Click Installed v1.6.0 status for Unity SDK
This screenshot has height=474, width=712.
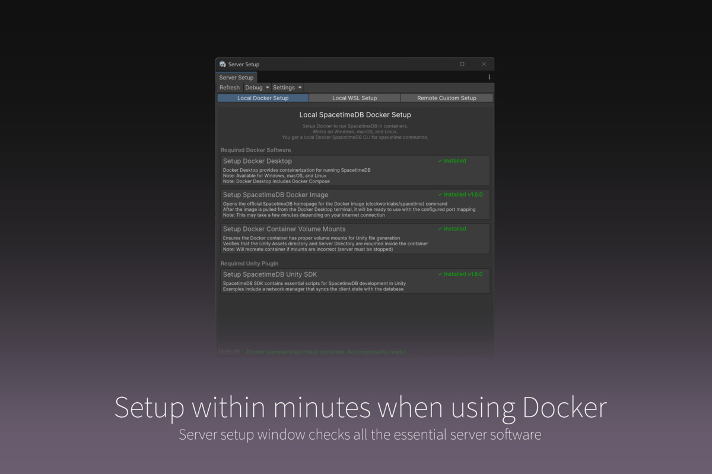point(460,274)
